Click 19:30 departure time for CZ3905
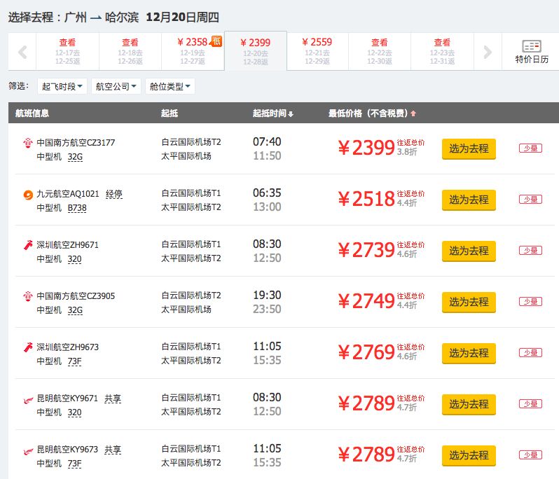The width and height of the screenshot is (559, 479). point(267,295)
